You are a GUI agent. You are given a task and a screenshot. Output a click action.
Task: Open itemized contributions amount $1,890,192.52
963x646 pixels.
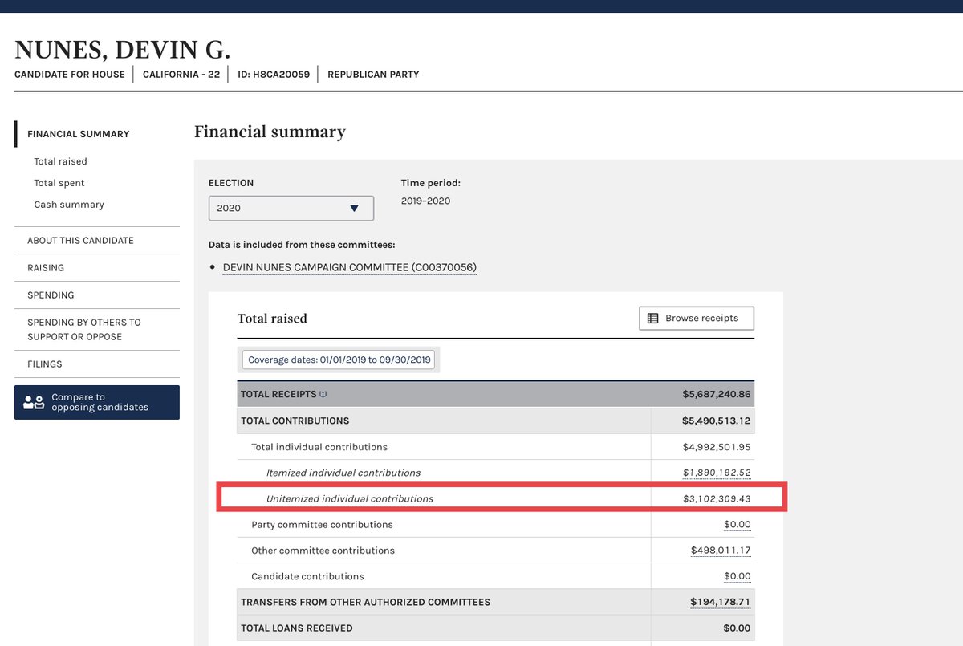click(717, 473)
